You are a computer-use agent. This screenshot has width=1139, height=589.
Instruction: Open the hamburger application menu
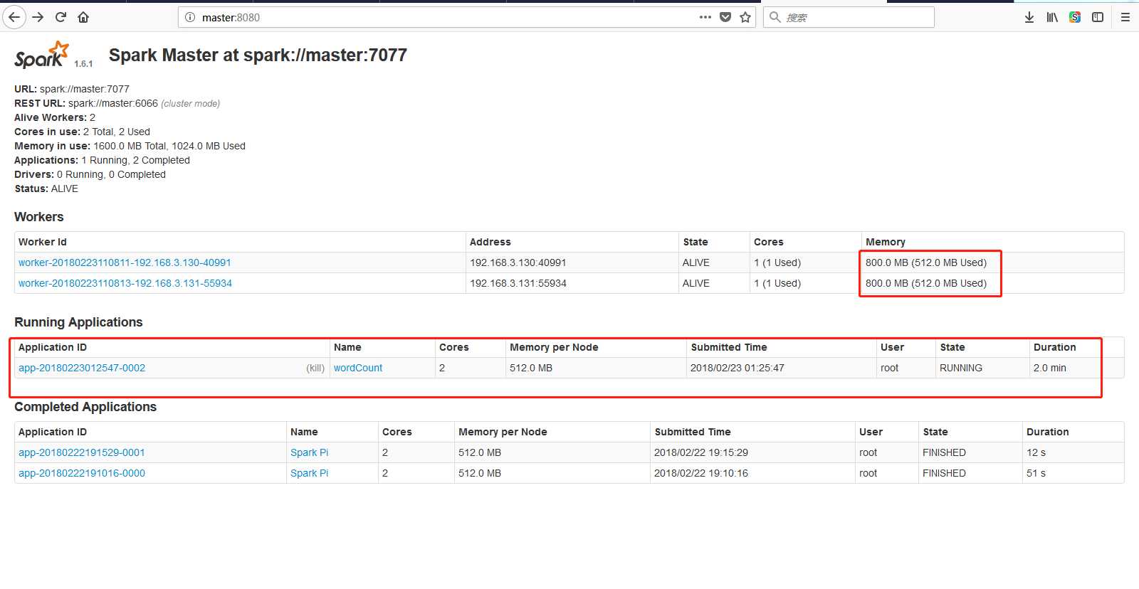pyautogui.click(x=1125, y=17)
